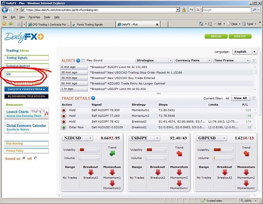The width and height of the screenshot is (263, 204).
Task: Open DAILYFX FOREXSTREAM banner
Action: [27, 89]
